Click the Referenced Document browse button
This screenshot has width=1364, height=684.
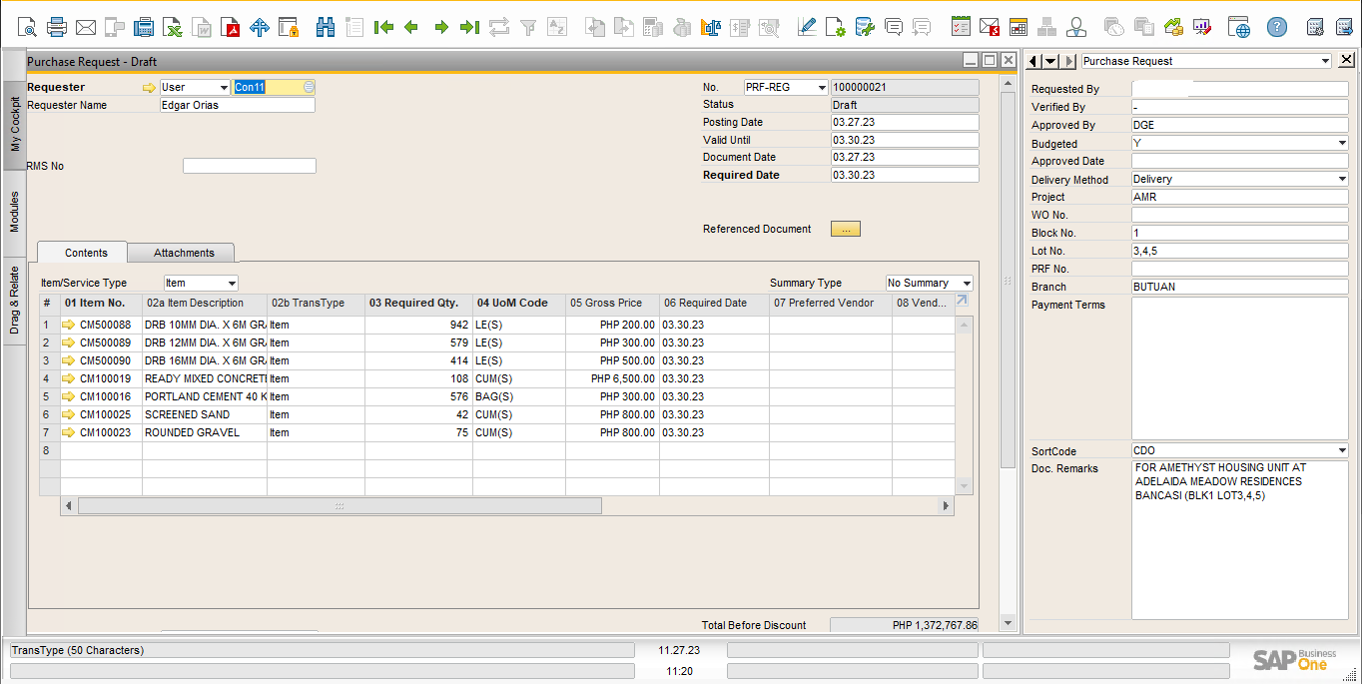[x=845, y=230]
